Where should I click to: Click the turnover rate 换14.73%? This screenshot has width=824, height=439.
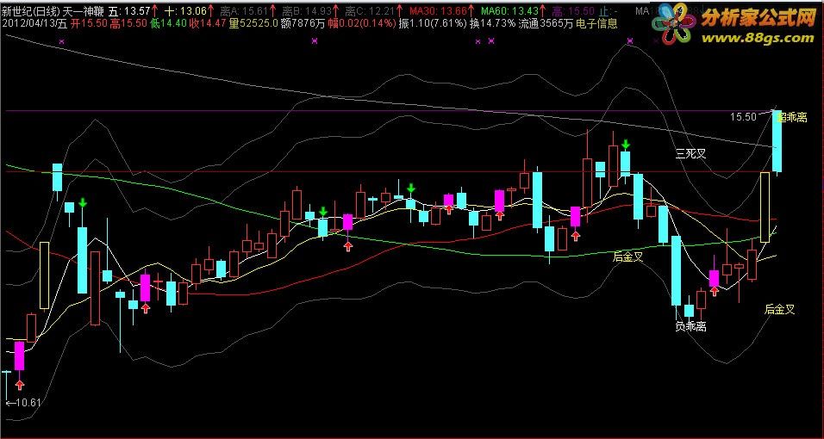(x=492, y=23)
